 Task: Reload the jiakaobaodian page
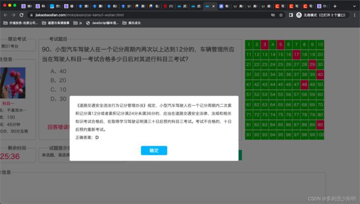(22, 15)
